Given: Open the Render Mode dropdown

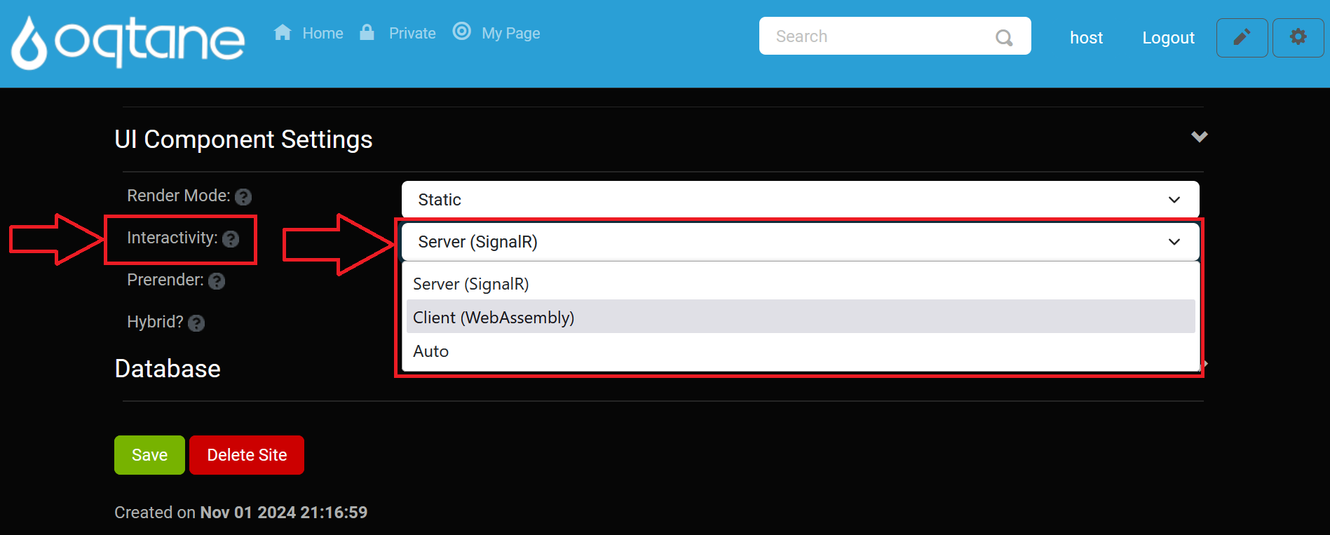Looking at the screenshot, I should coord(800,200).
